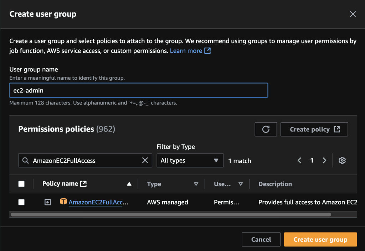Click the 1 match label
This screenshot has height=251, width=365.
pos(240,161)
